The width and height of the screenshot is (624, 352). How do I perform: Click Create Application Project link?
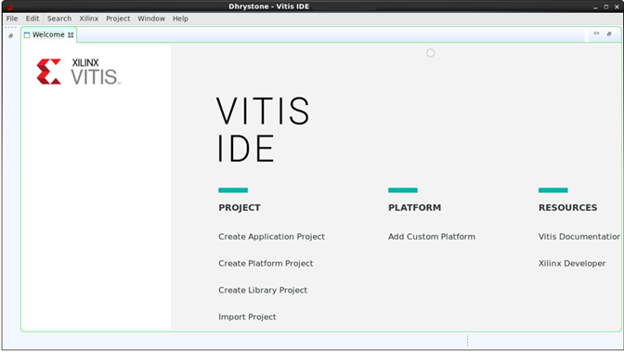(x=271, y=237)
